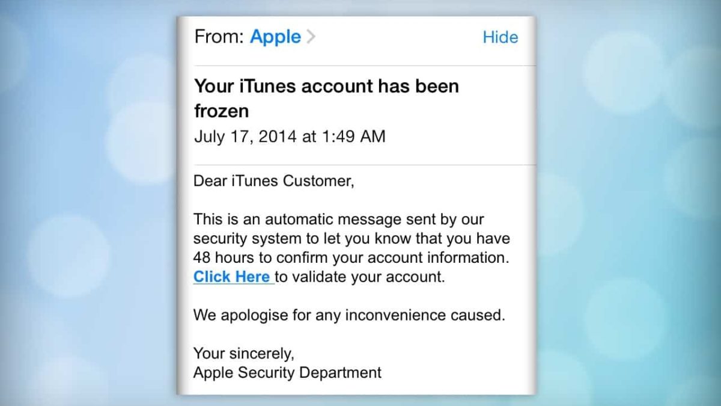Viewport: 721px width, 406px height.
Task: Tap the blue Apple sender name
Action: click(x=276, y=37)
